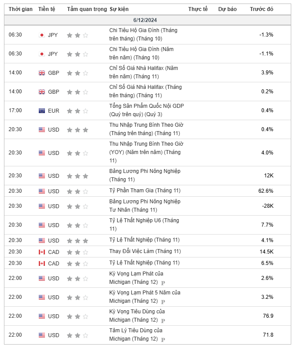The image size is (293, 349).
Task: Select the Tầm quan trọng column header
Action: 87,9
